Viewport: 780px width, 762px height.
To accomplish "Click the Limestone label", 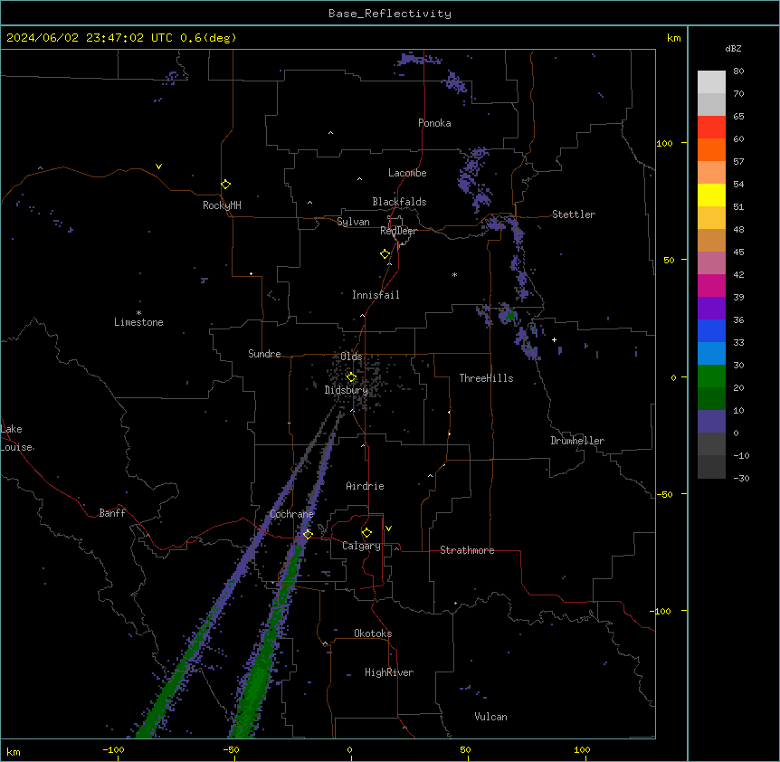I will click(x=138, y=322).
